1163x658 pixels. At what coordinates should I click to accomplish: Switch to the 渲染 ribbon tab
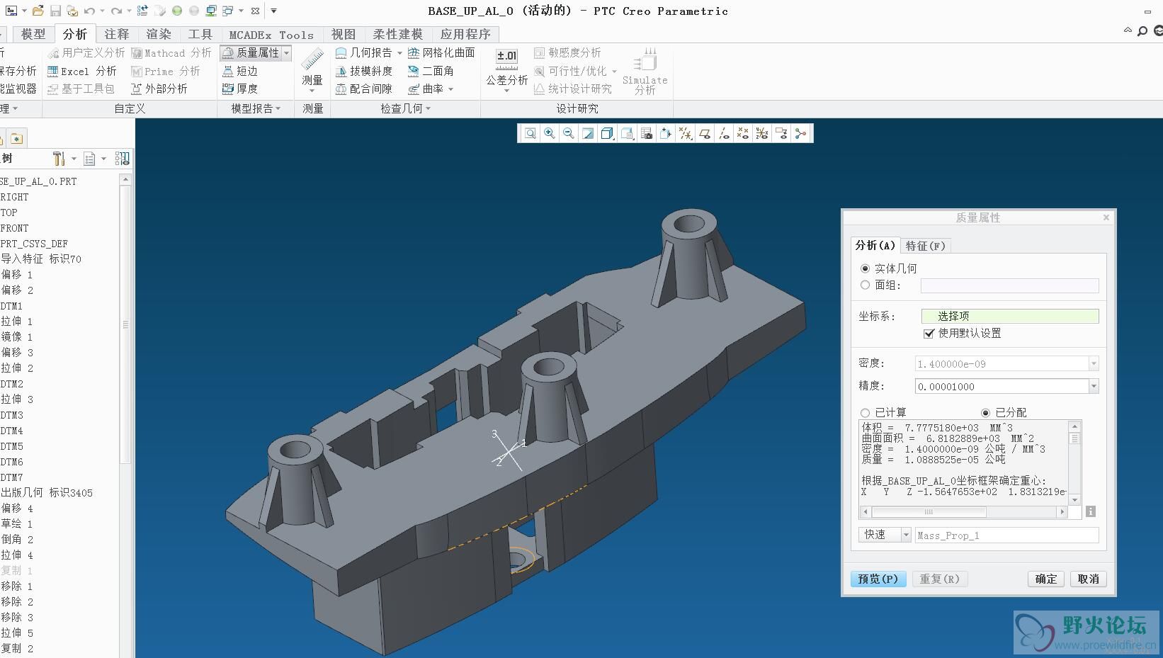[x=159, y=34]
